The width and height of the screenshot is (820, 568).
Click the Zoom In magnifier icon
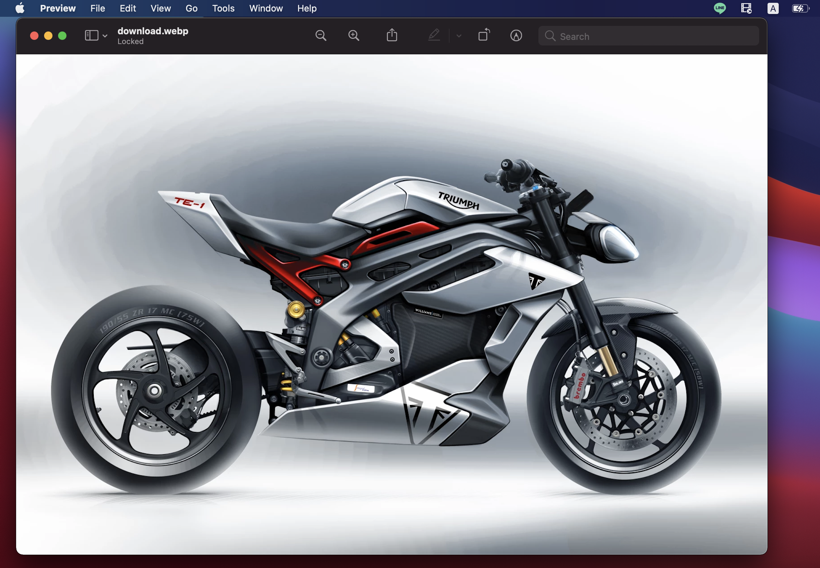(x=353, y=36)
